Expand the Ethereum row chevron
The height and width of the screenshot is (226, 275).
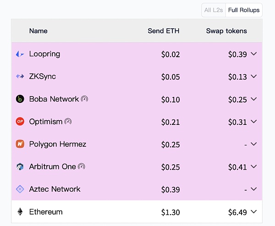(x=254, y=212)
